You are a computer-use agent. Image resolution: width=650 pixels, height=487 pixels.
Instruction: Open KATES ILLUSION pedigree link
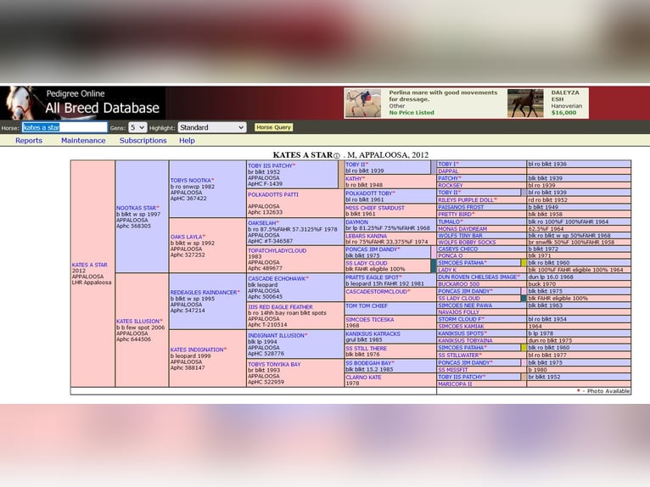138,322
